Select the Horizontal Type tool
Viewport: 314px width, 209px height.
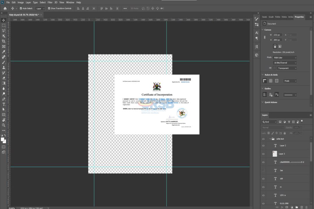click(4, 104)
